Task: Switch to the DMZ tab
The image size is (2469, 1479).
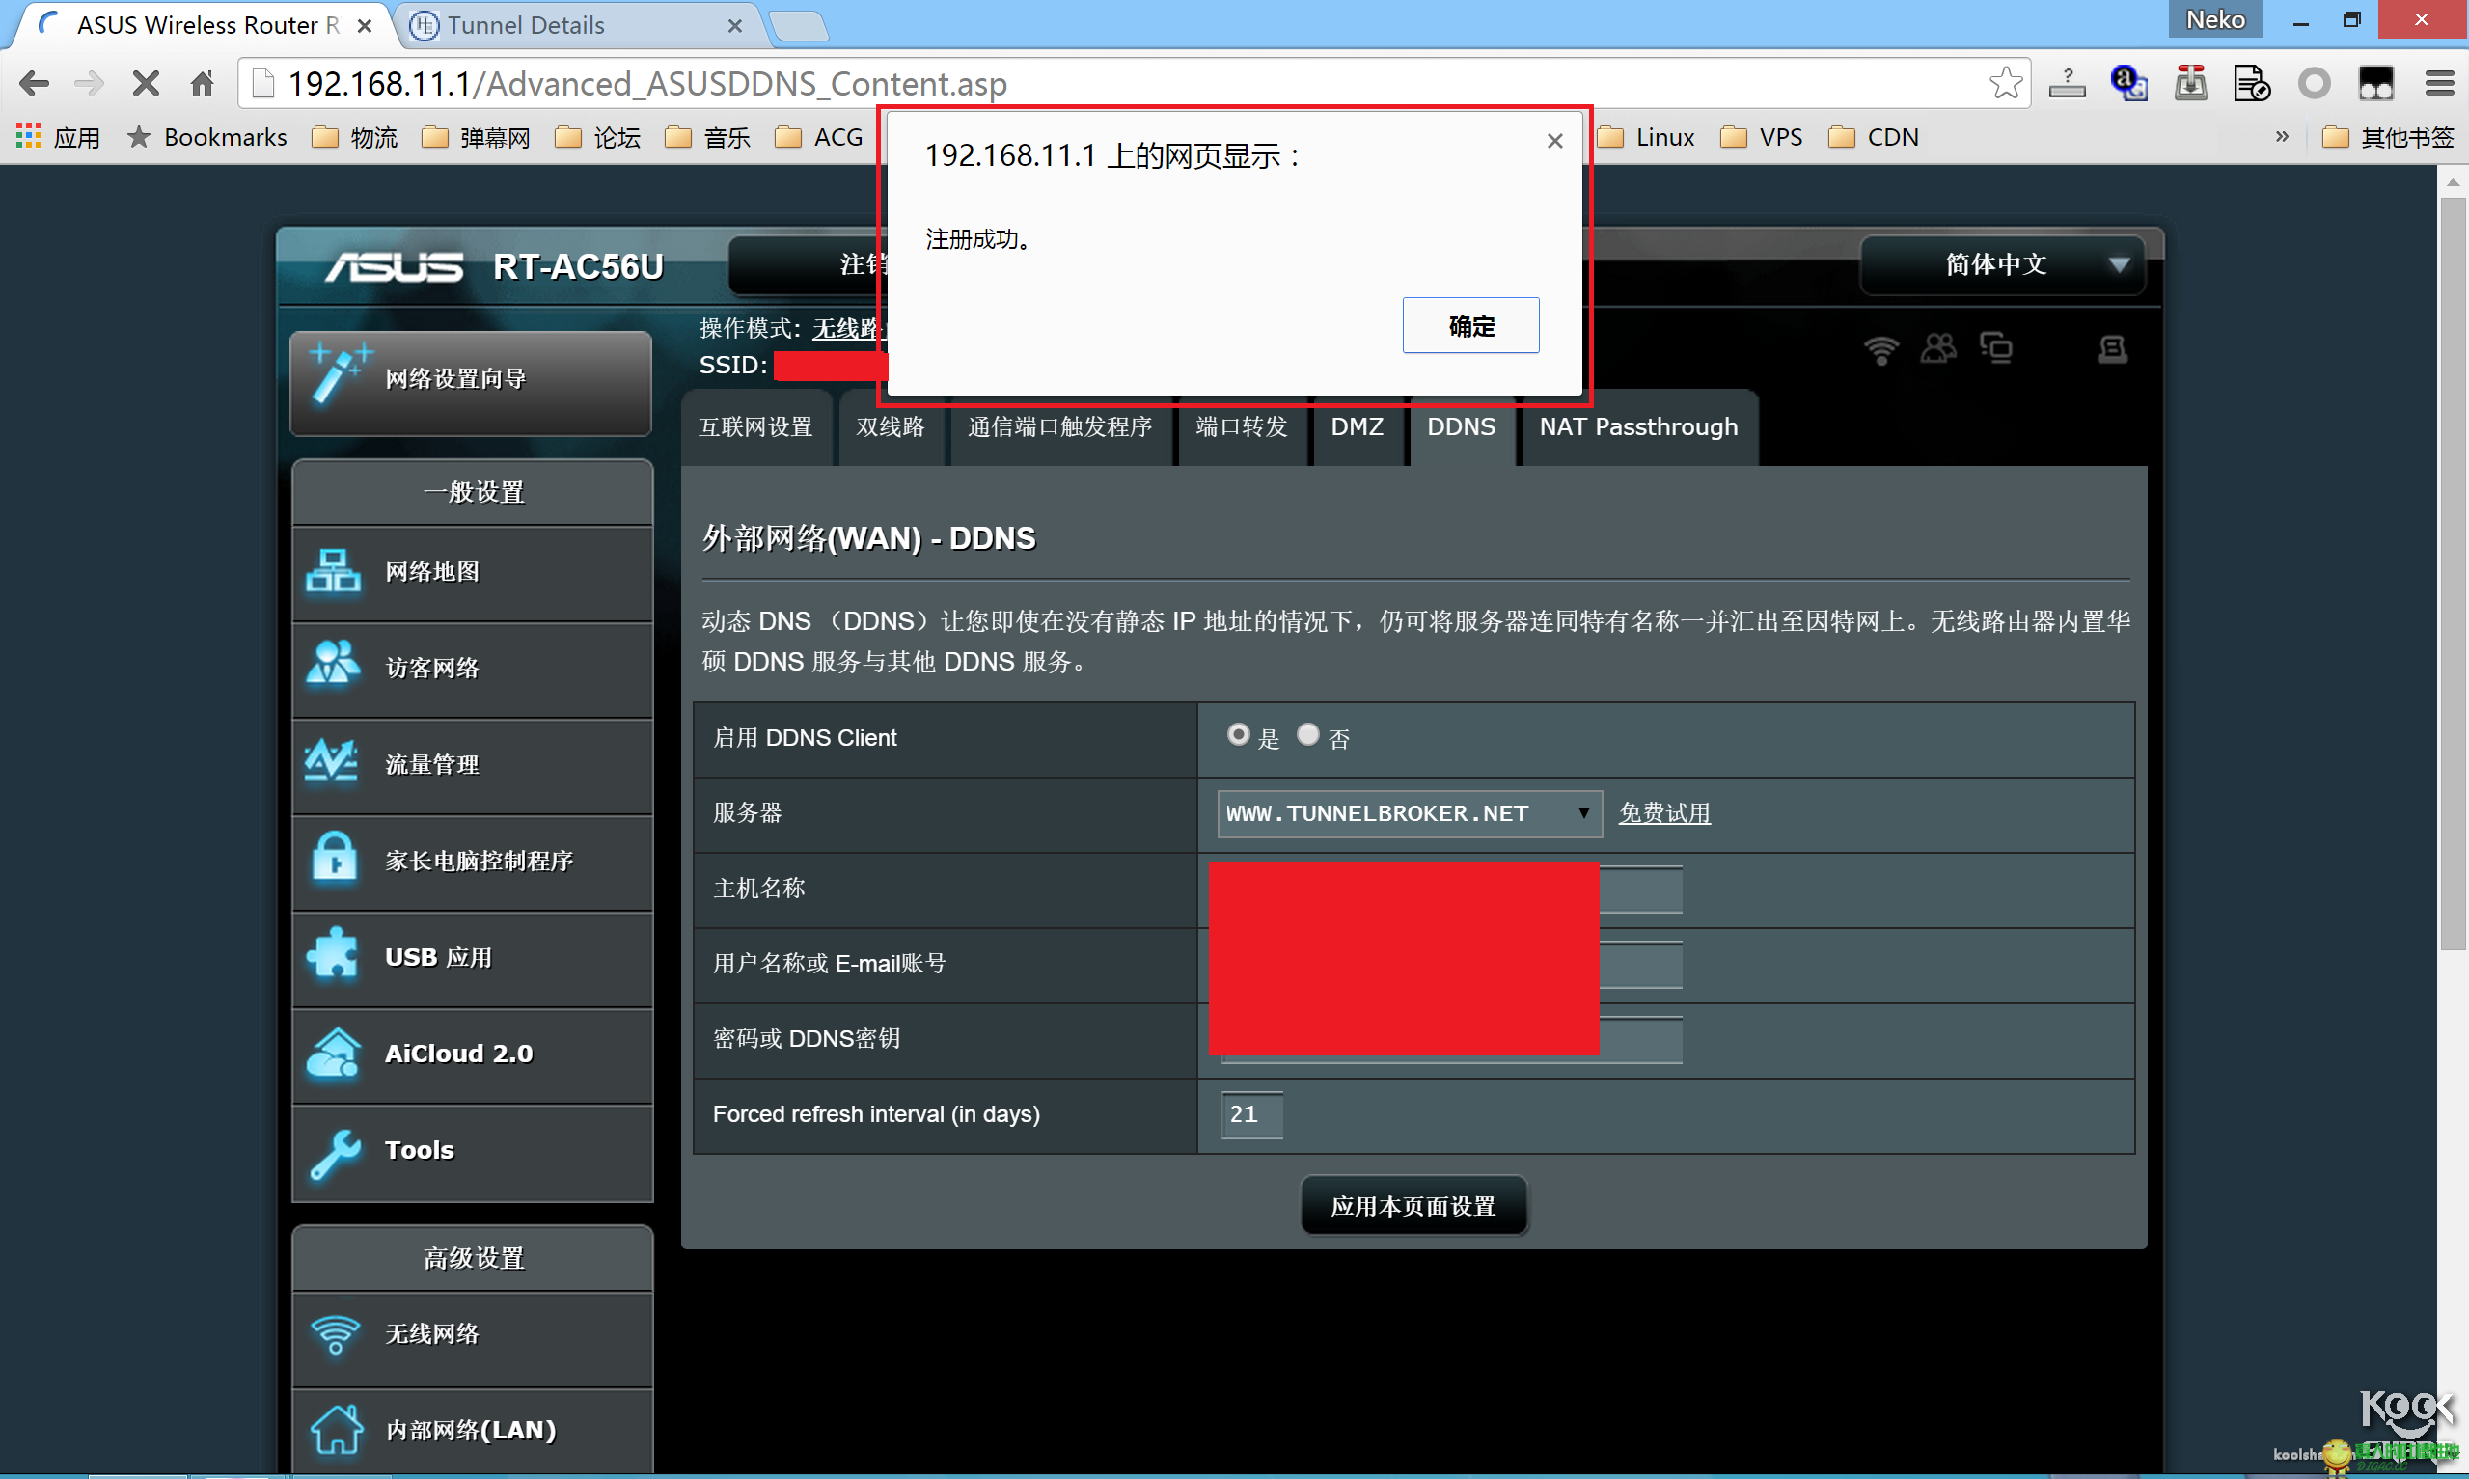Action: (1358, 427)
